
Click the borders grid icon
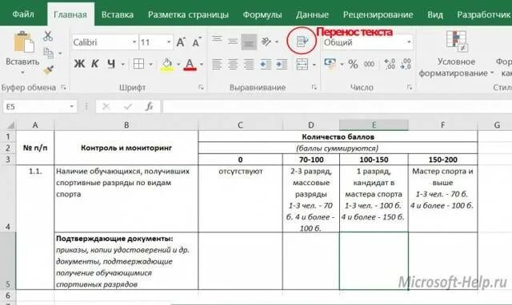138,64
